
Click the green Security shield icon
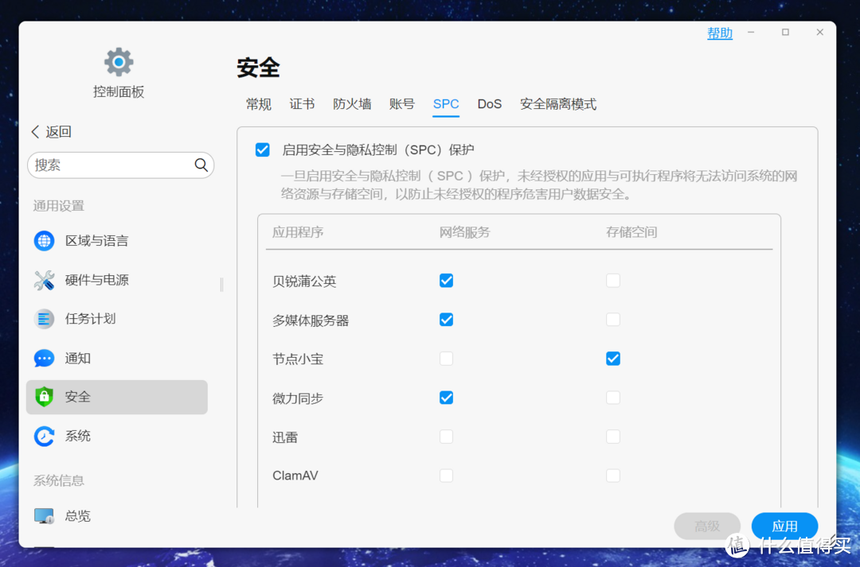(x=44, y=397)
